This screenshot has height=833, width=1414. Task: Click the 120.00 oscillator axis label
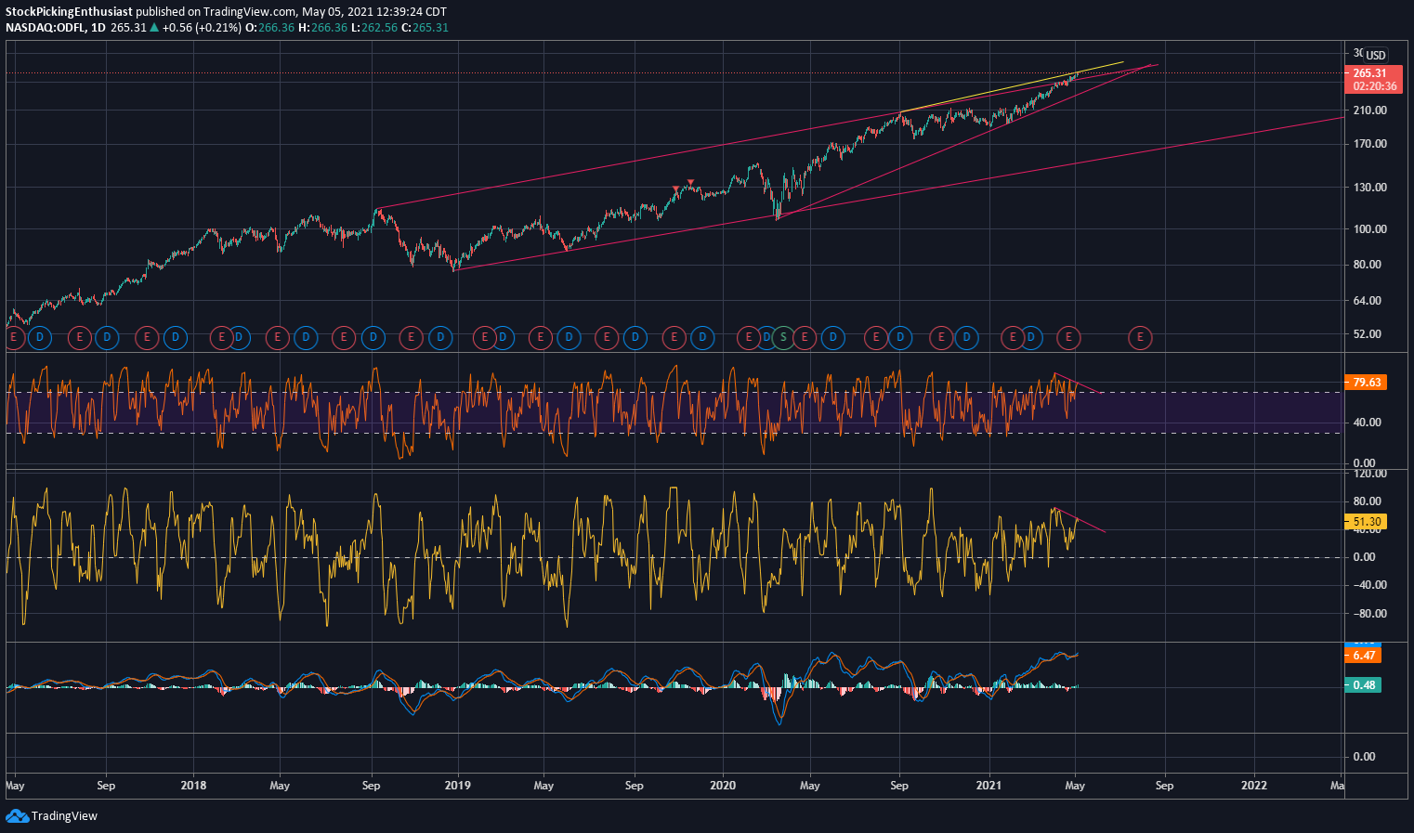tap(1370, 474)
